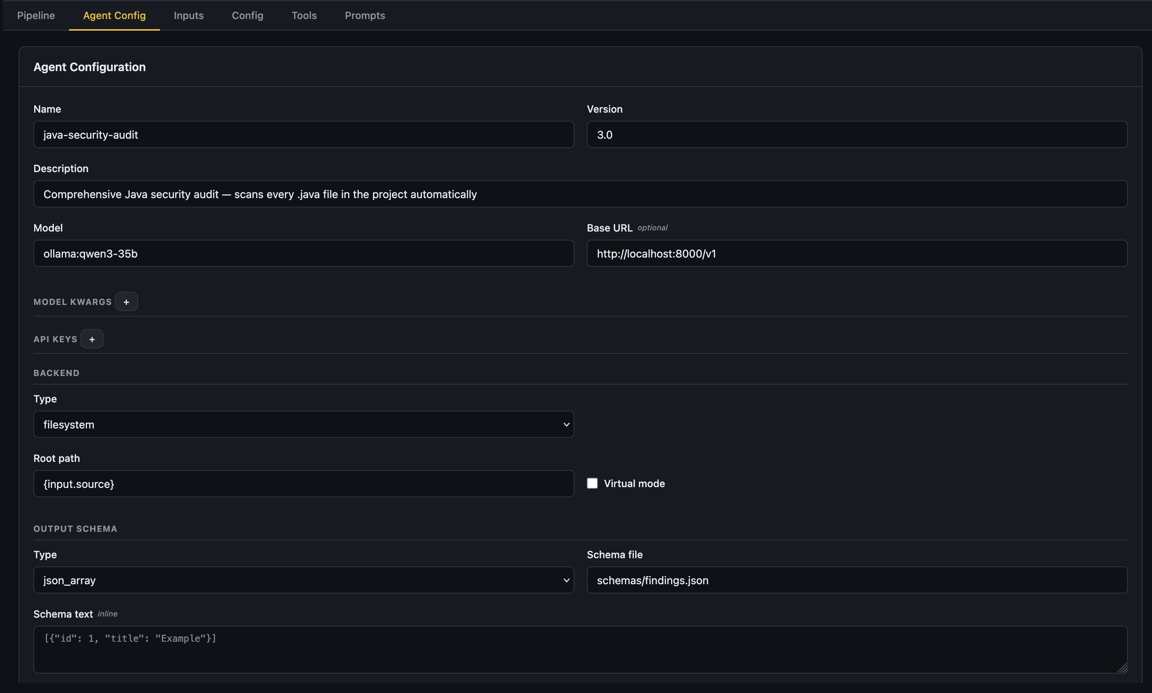Select the Agent Config tab
1152x693 pixels.
115,15
